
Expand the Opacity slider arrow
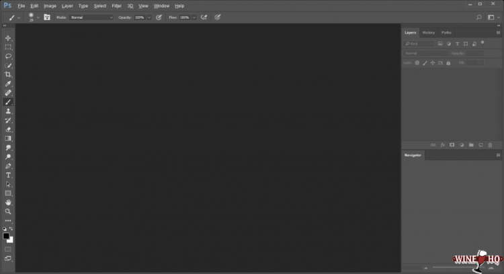click(149, 17)
